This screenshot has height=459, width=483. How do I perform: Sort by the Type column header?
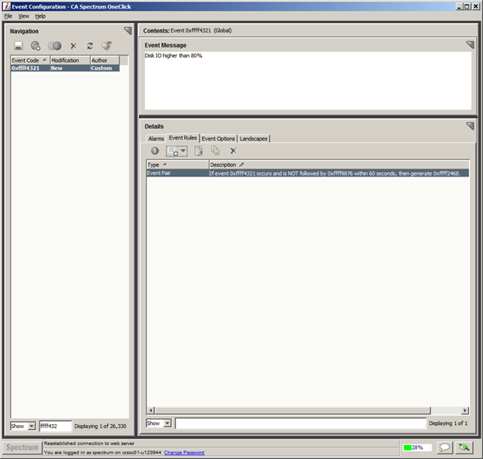pyautogui.click(x=177, y=165)
